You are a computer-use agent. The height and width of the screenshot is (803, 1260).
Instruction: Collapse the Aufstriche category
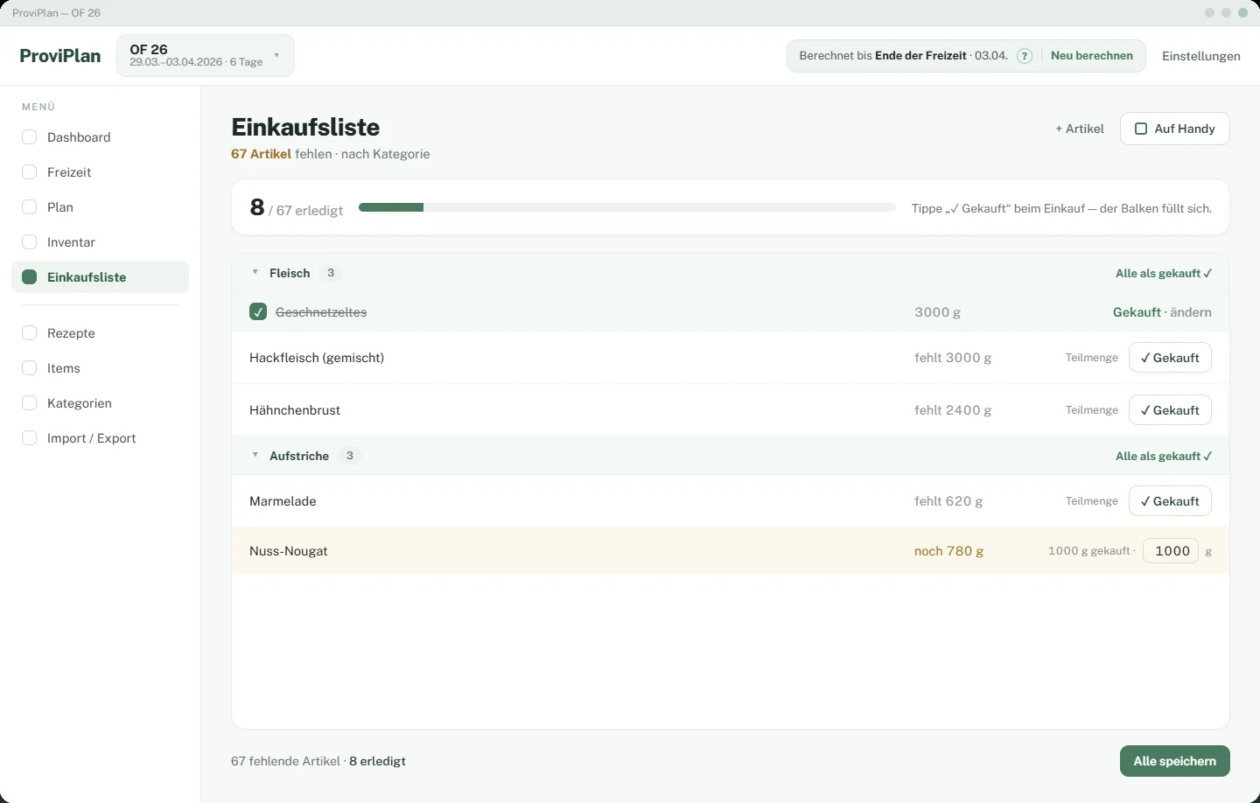(x=255, y=456)
